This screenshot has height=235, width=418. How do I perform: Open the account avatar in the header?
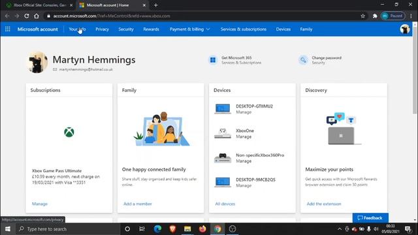click(x=405, y=29)
